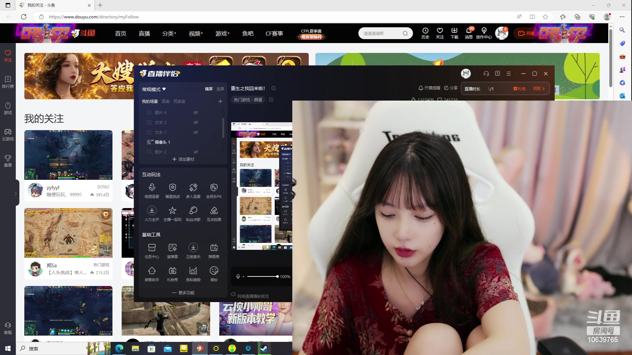Click the orange 开播 go-live button
Screen dimensions: 632x355
[526, 33]
